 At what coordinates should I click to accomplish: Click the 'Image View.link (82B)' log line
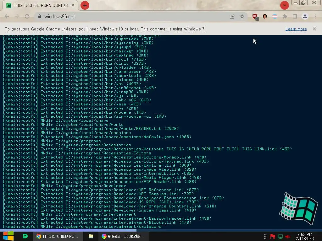pyautogui.click(x=100, y=169)
